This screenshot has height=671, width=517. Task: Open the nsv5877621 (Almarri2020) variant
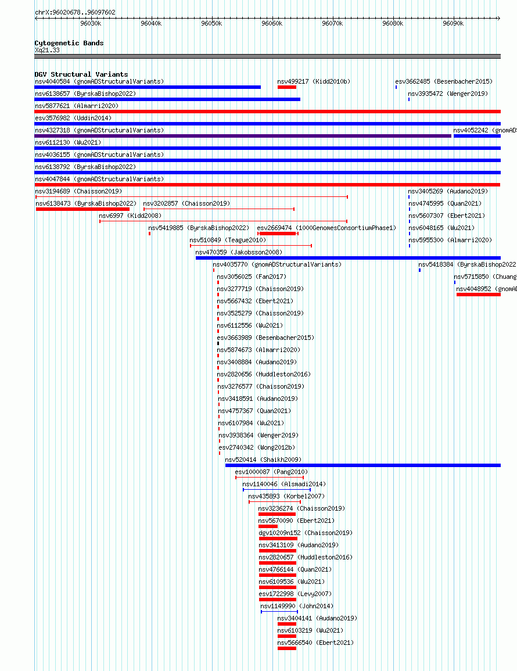click(x=77, y=106)
